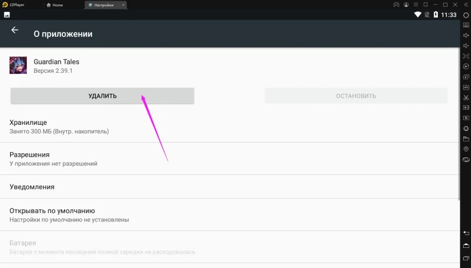
Task: Click the Android recent apps button
Action: (466, 258)
